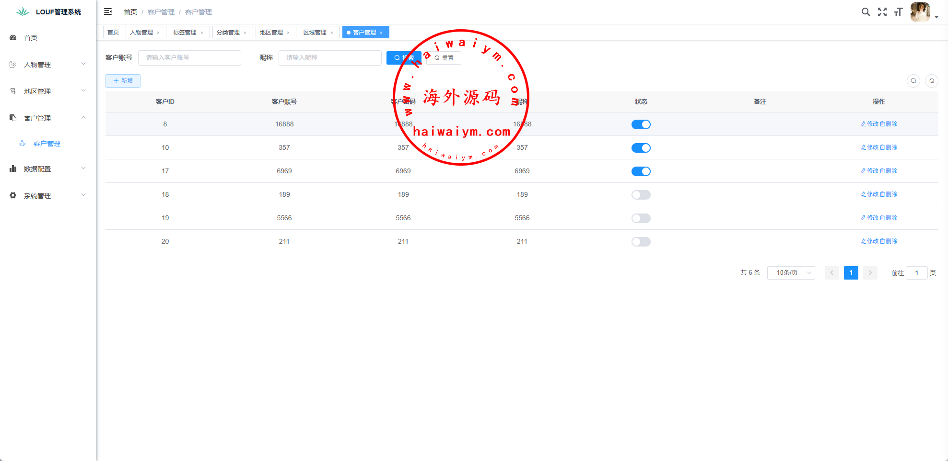Screen dimensions: 948x461
Task: Click 修改 link for customer ID 17
Action: [x=869, y=171]
